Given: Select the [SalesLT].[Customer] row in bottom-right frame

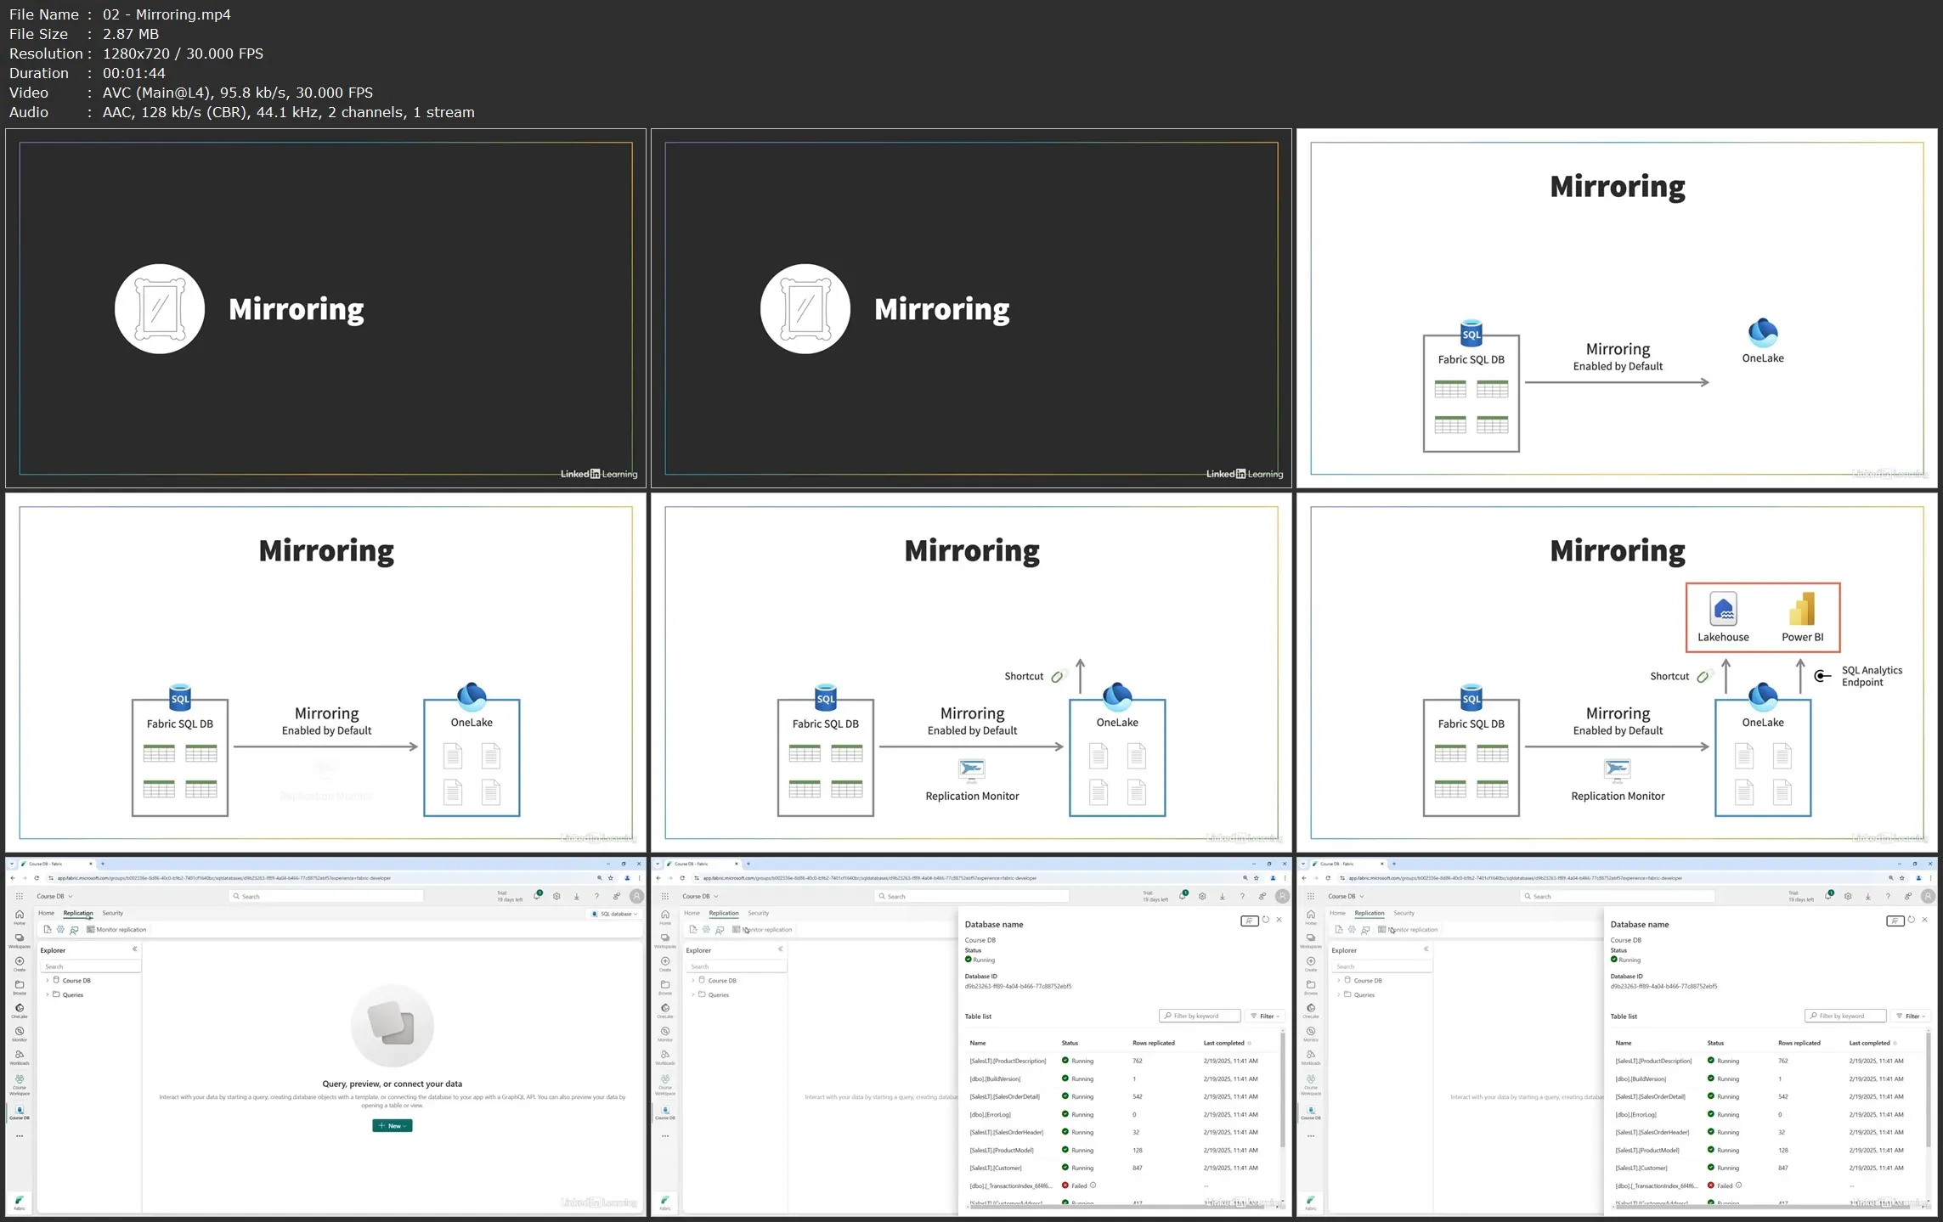Looking at the screenshot, I should (1767, 1168).
